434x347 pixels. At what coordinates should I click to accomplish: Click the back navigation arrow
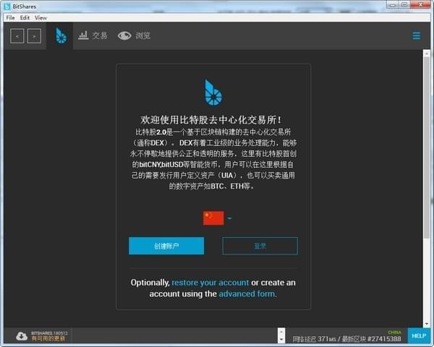pyautogui.click(x=17, y=35)
